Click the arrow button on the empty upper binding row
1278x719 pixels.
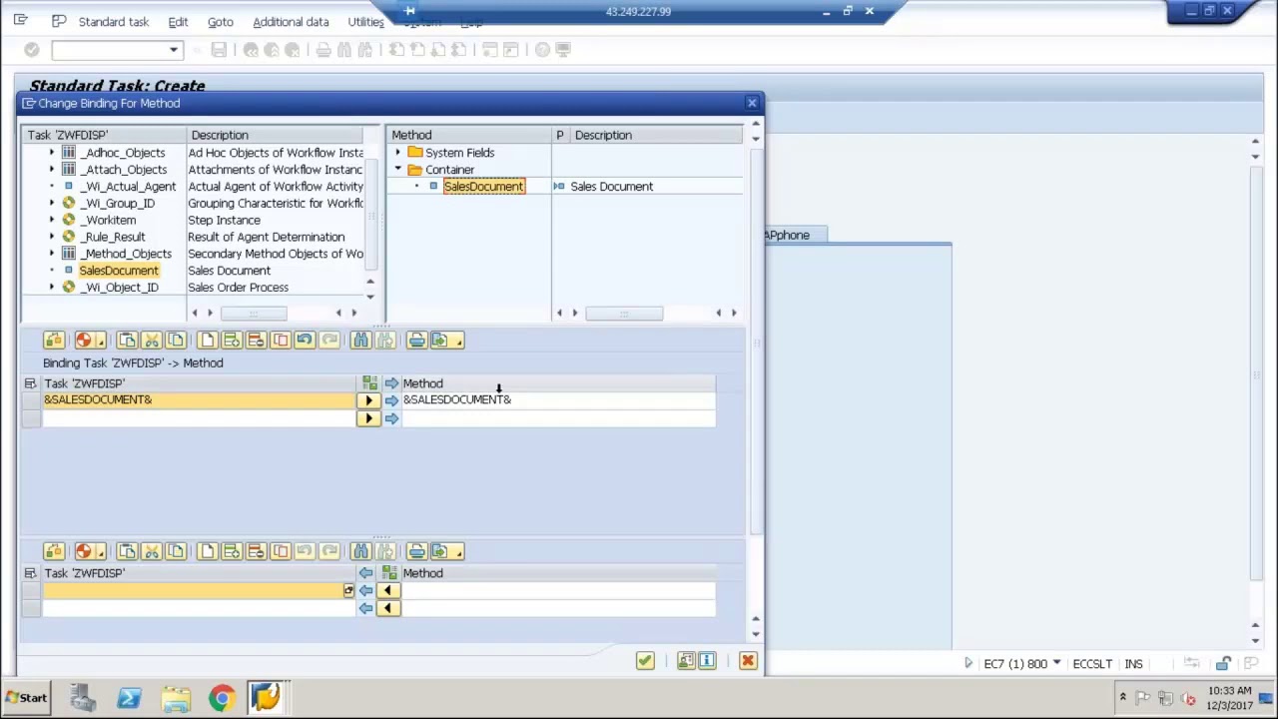pos(368,418)
